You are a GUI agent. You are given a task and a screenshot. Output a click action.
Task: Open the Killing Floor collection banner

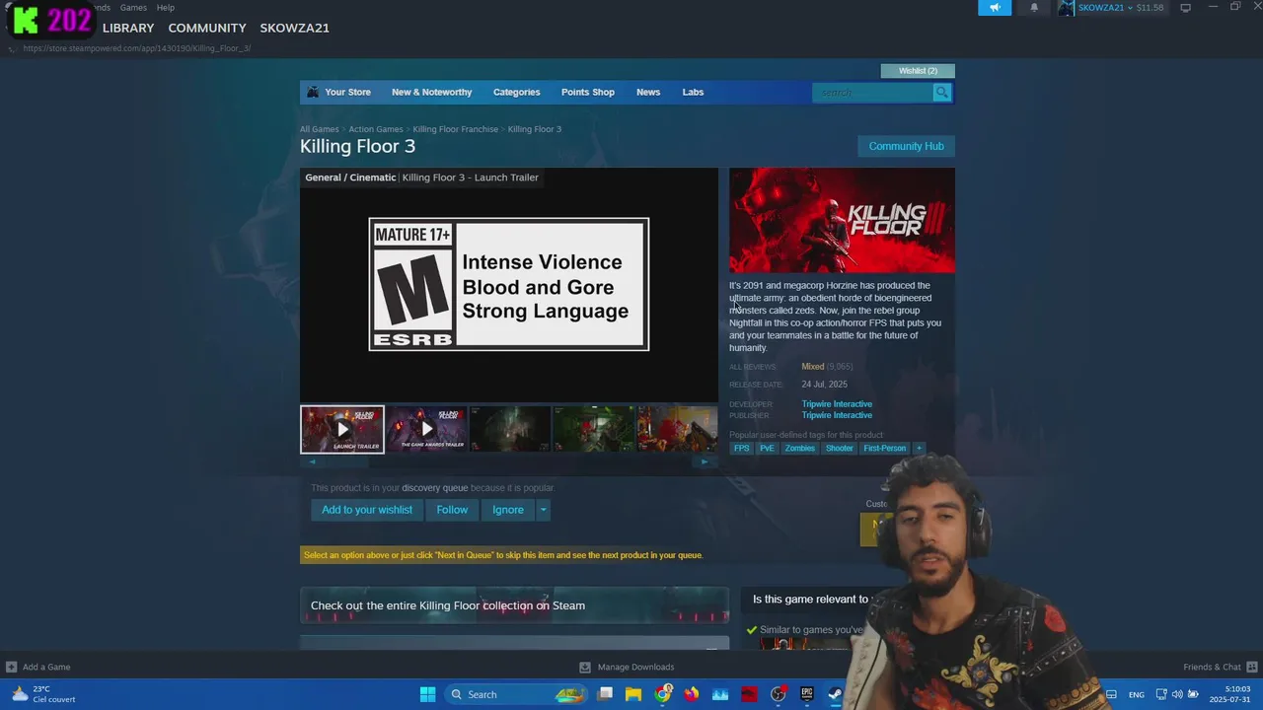coord(514,605)
